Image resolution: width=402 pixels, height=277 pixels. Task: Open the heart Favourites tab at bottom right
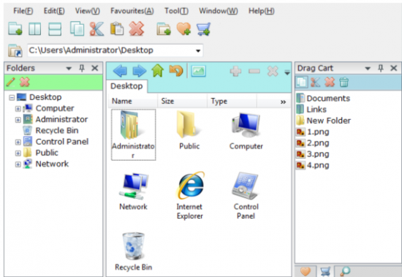click(305, 271)
